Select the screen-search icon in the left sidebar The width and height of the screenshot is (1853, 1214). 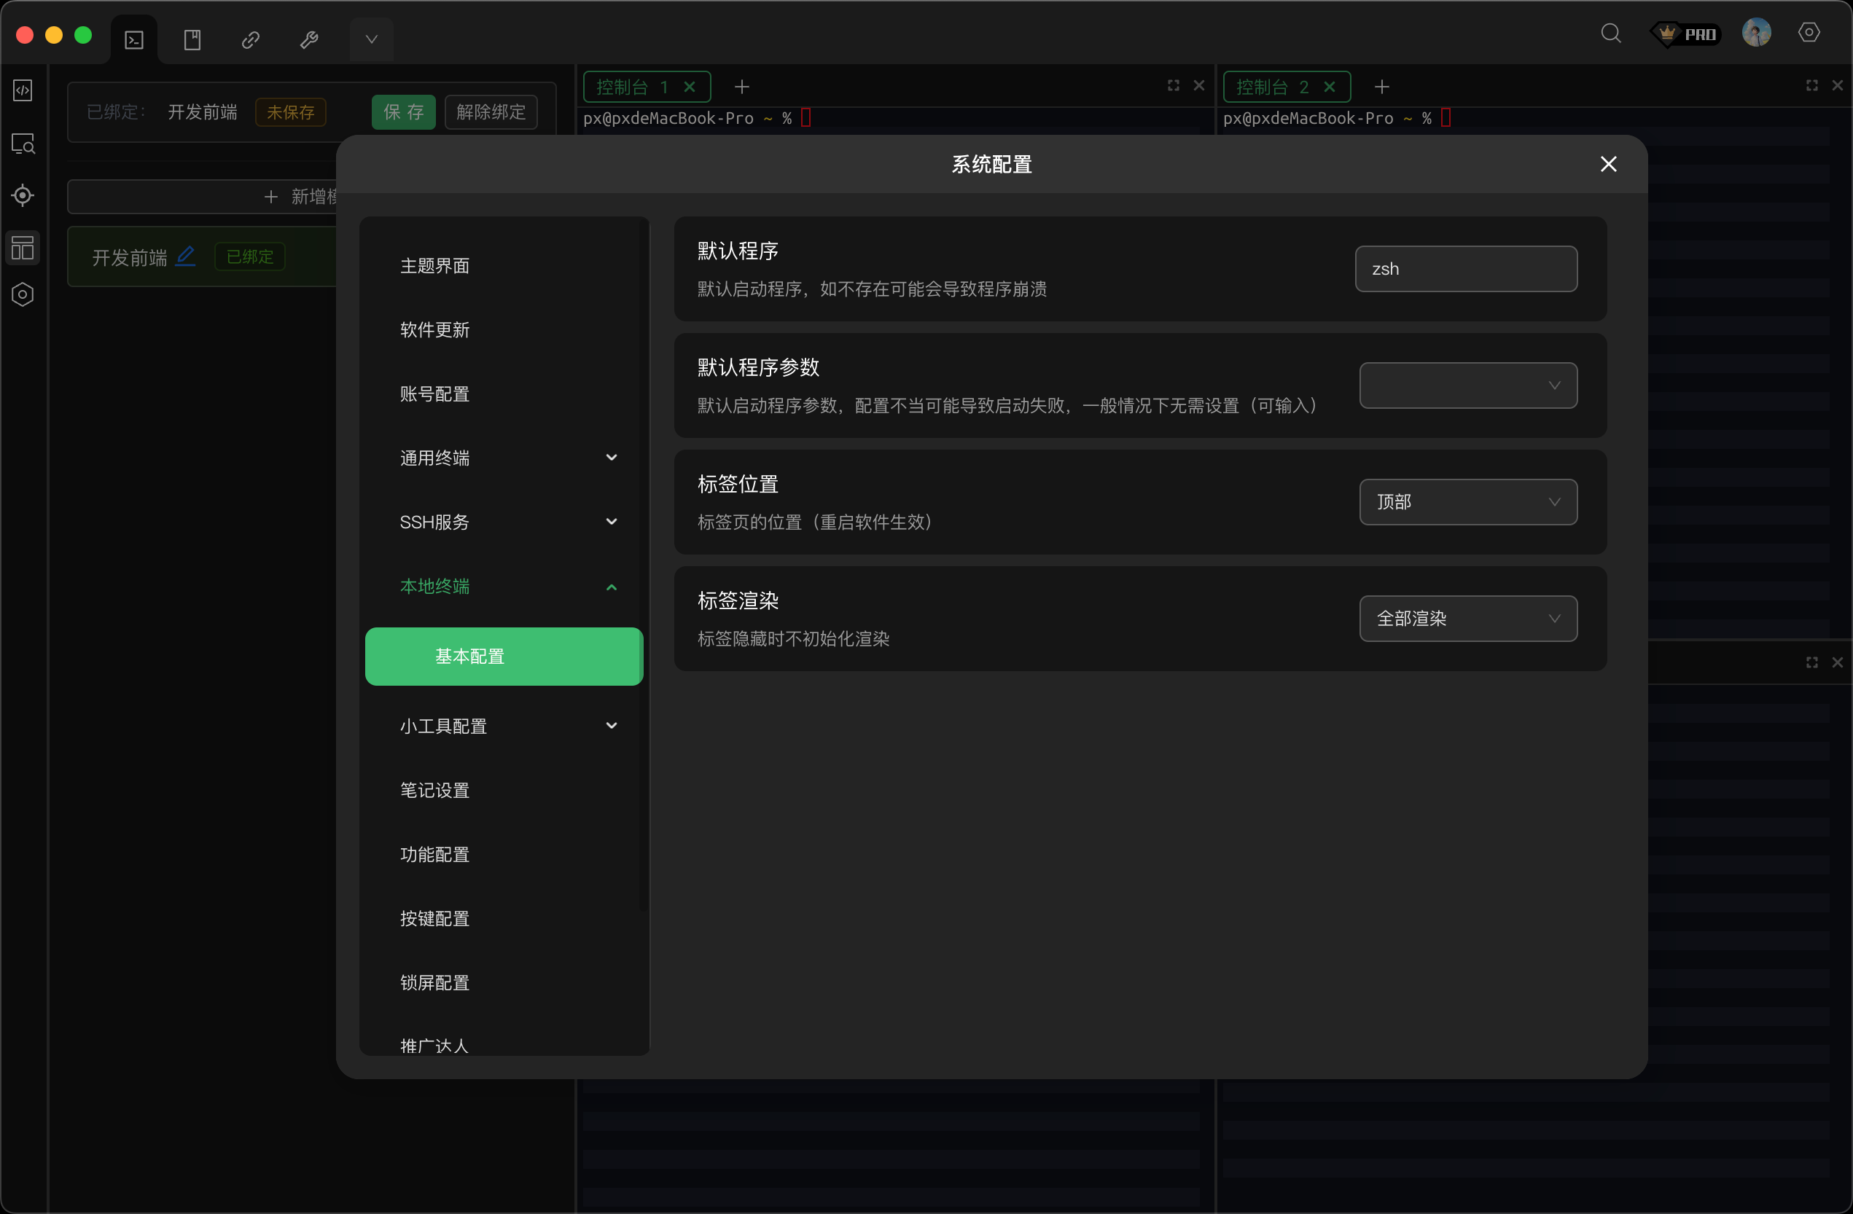23,144
